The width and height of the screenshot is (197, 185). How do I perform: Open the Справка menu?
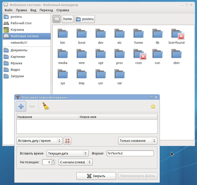click(x=63, y=10)
